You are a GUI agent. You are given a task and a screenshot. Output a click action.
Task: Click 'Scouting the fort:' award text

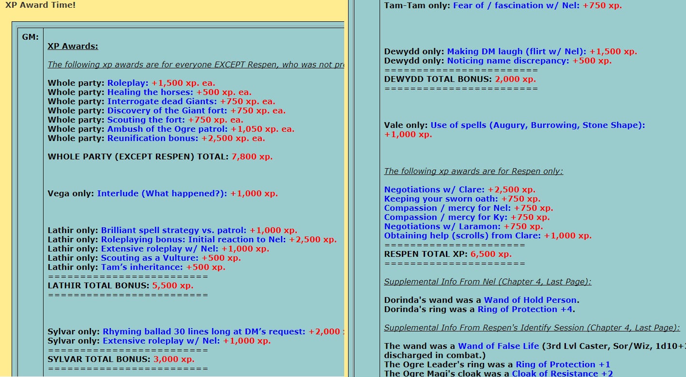tap(146, 120)
